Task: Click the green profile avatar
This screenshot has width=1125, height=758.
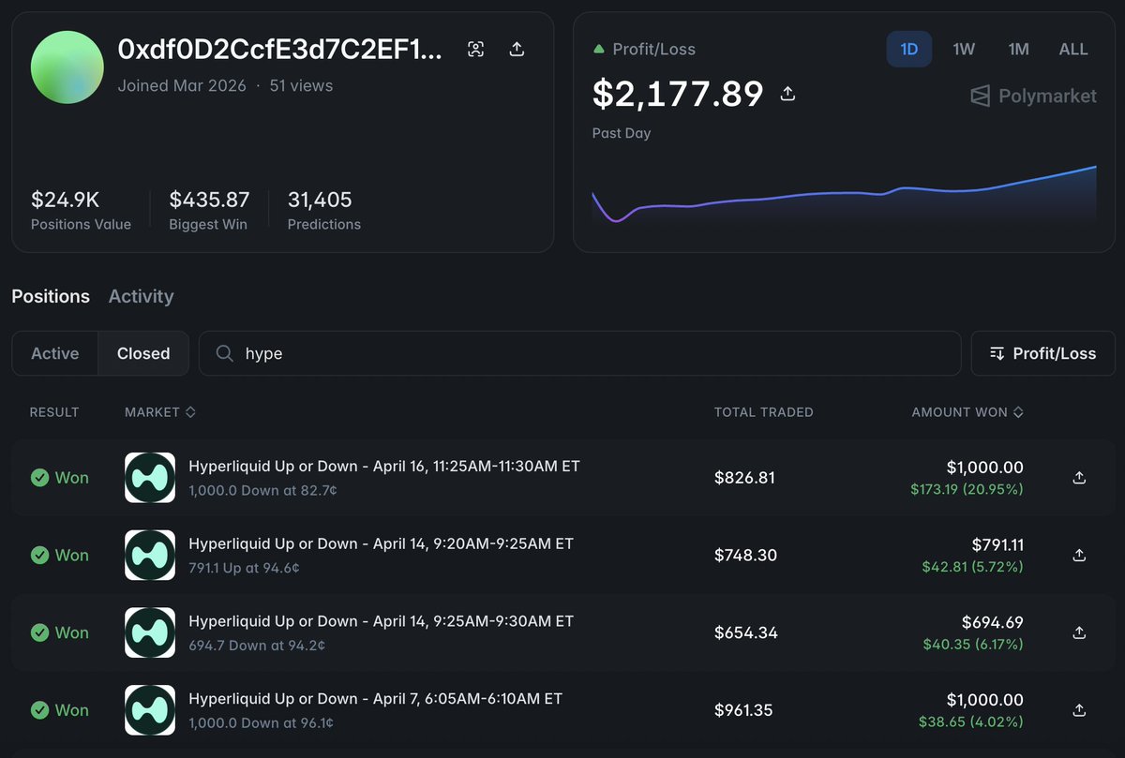Action: coord(67,67)
